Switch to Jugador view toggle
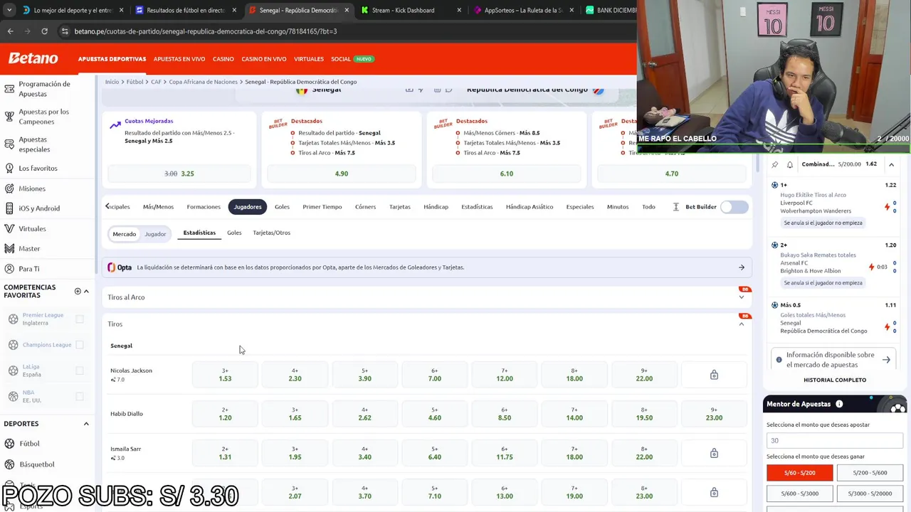Viewport: 911px width, 512px height. (155, 234)
